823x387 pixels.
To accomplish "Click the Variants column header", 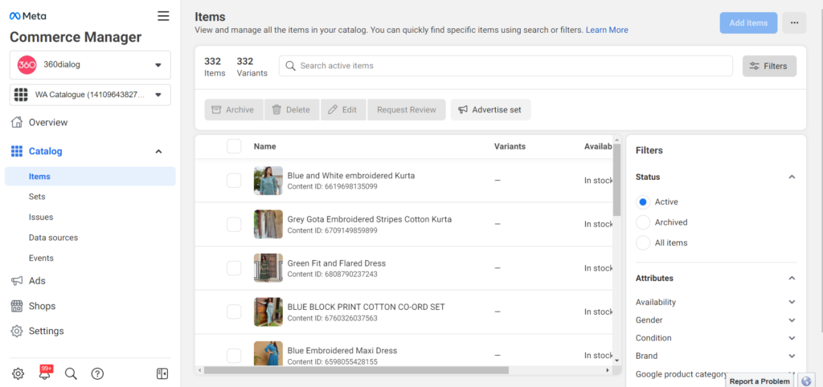I will pyautogui.click(x=510, y=146).
